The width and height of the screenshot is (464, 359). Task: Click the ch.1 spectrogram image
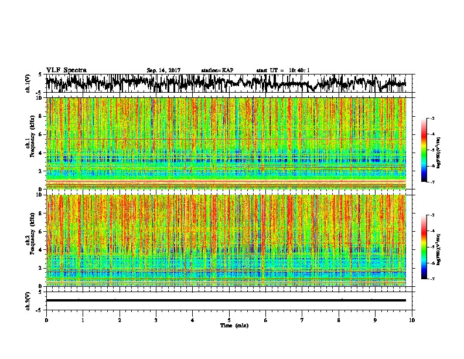226,143
